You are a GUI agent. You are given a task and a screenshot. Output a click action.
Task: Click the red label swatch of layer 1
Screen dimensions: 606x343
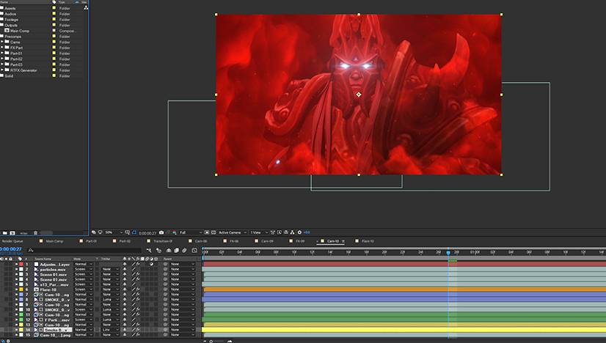(21, 264)
